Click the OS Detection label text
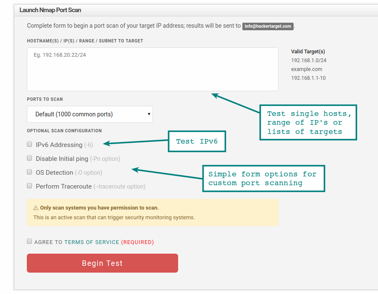The height and width of the screenshot is (294, 378). [x=55, y=173]
